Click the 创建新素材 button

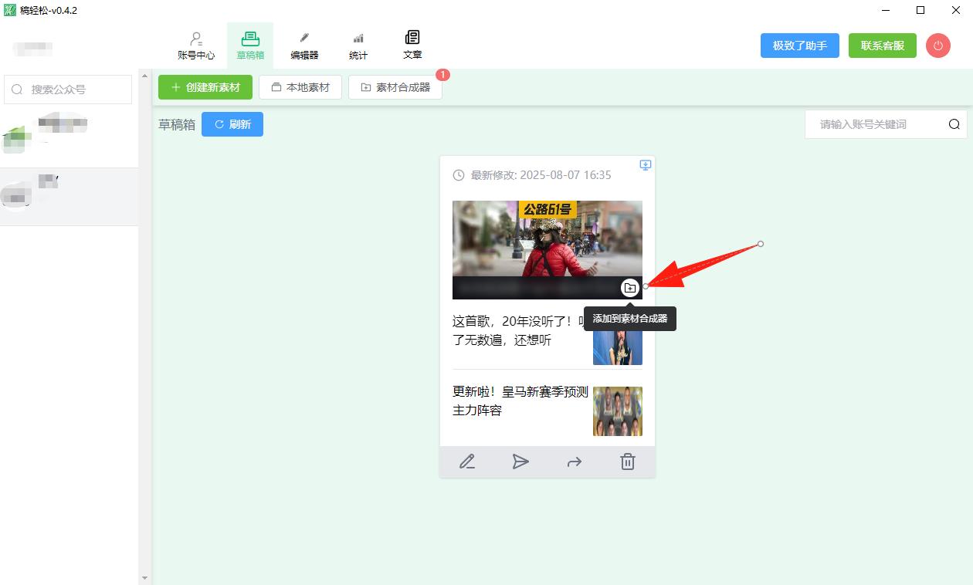coord(205,87)
